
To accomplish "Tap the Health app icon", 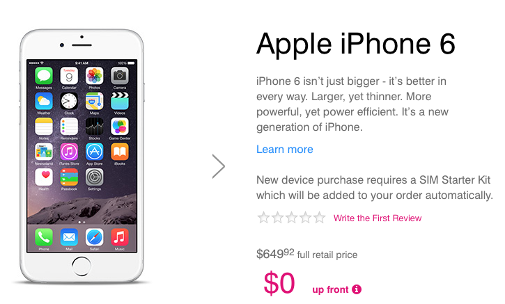I will coord(44,177).
